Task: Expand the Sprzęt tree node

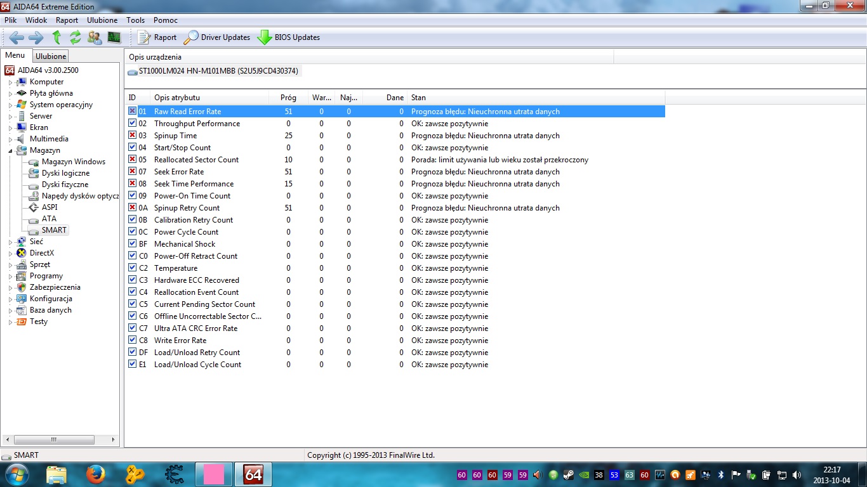Action: tap(10, 264)
